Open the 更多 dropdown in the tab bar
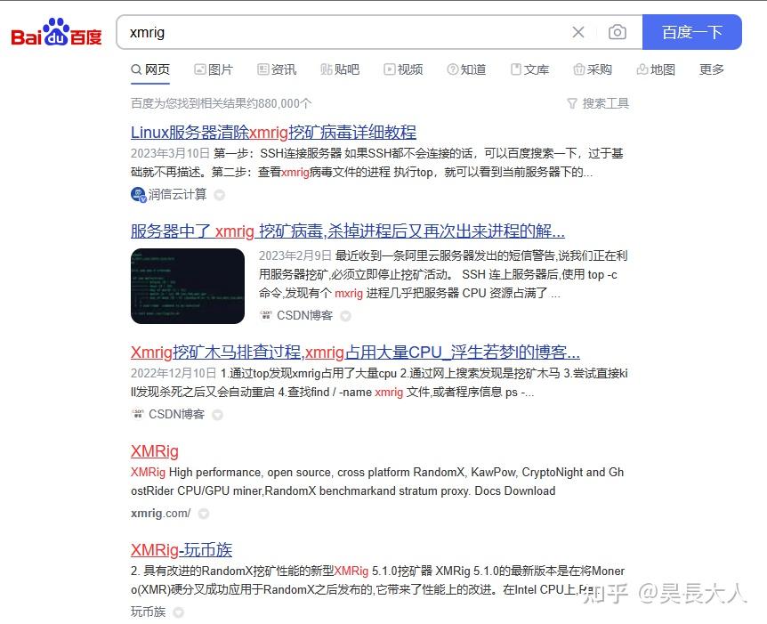The image size is (767, 624). (x=711, y=69)
